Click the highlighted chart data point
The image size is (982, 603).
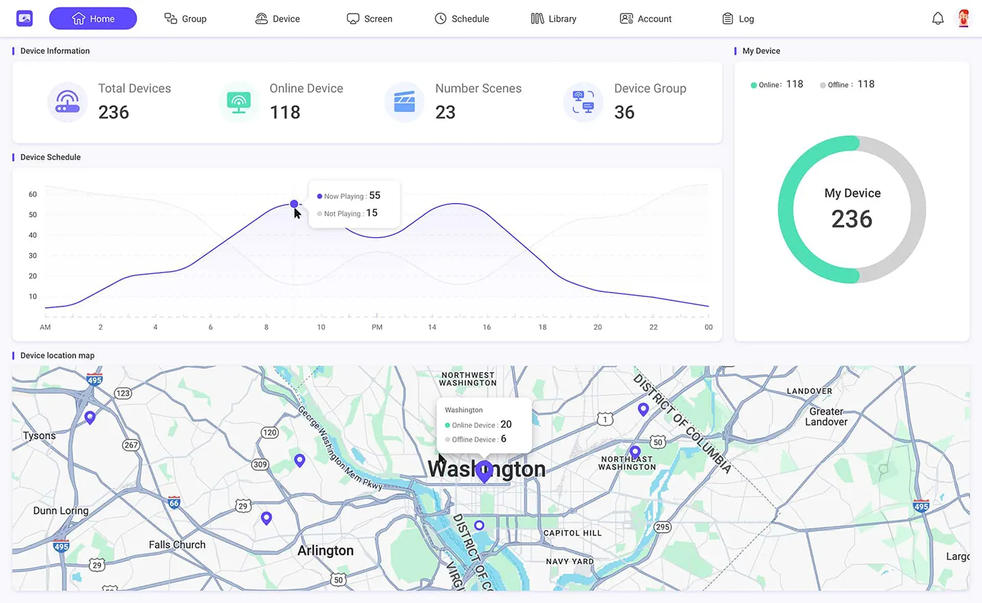(294, 204)
